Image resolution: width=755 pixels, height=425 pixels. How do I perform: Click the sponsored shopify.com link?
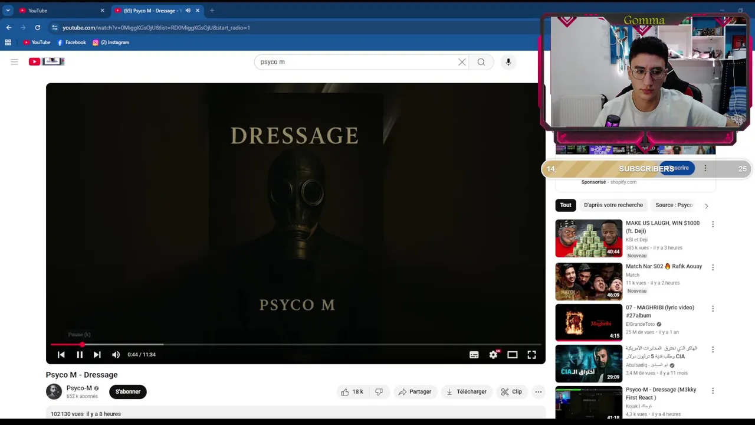623,182
